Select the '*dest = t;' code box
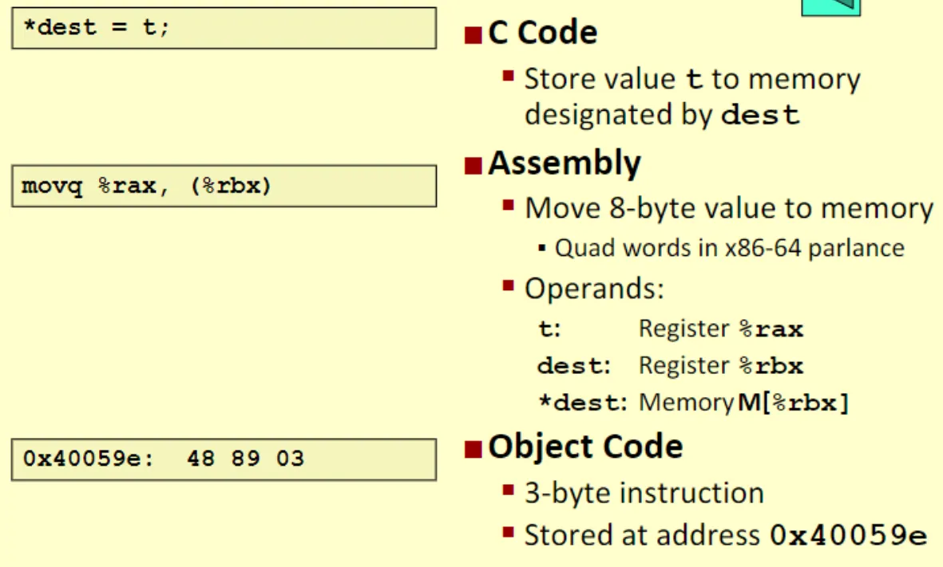943x567 pixels. point(224,28)
